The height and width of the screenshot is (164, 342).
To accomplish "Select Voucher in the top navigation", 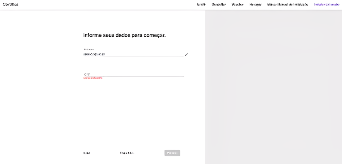I will 238,5.
